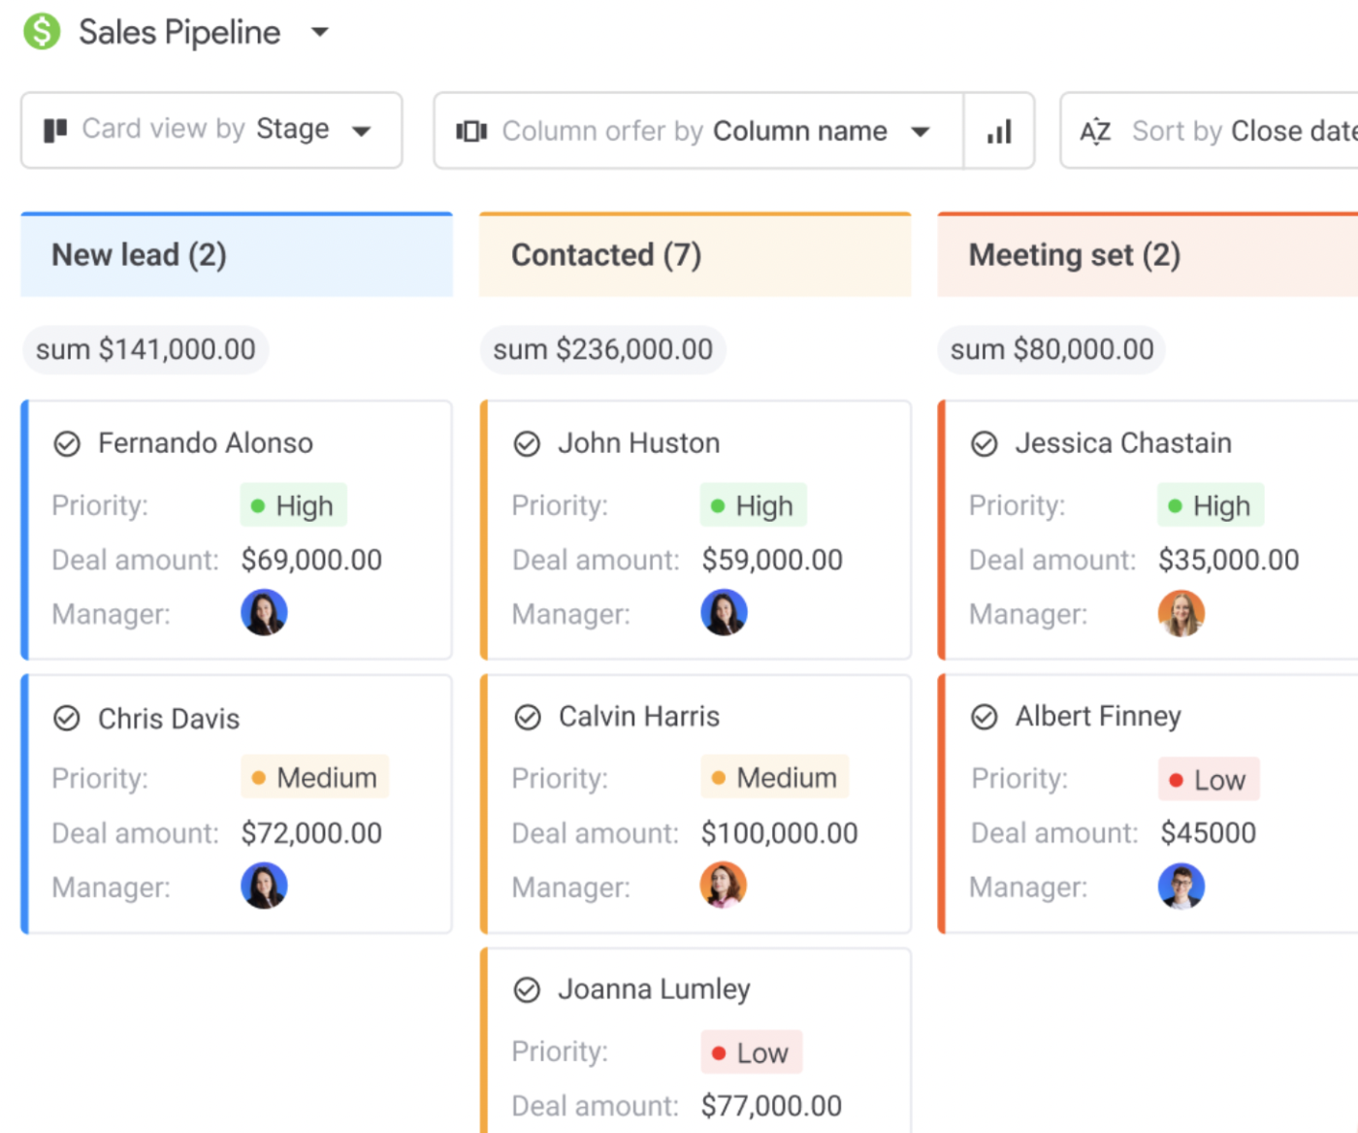The height and width of the screenshot is (1133, 1358).
Task: Open the bar chart summary icon
Action: click(x=999, y=131)
